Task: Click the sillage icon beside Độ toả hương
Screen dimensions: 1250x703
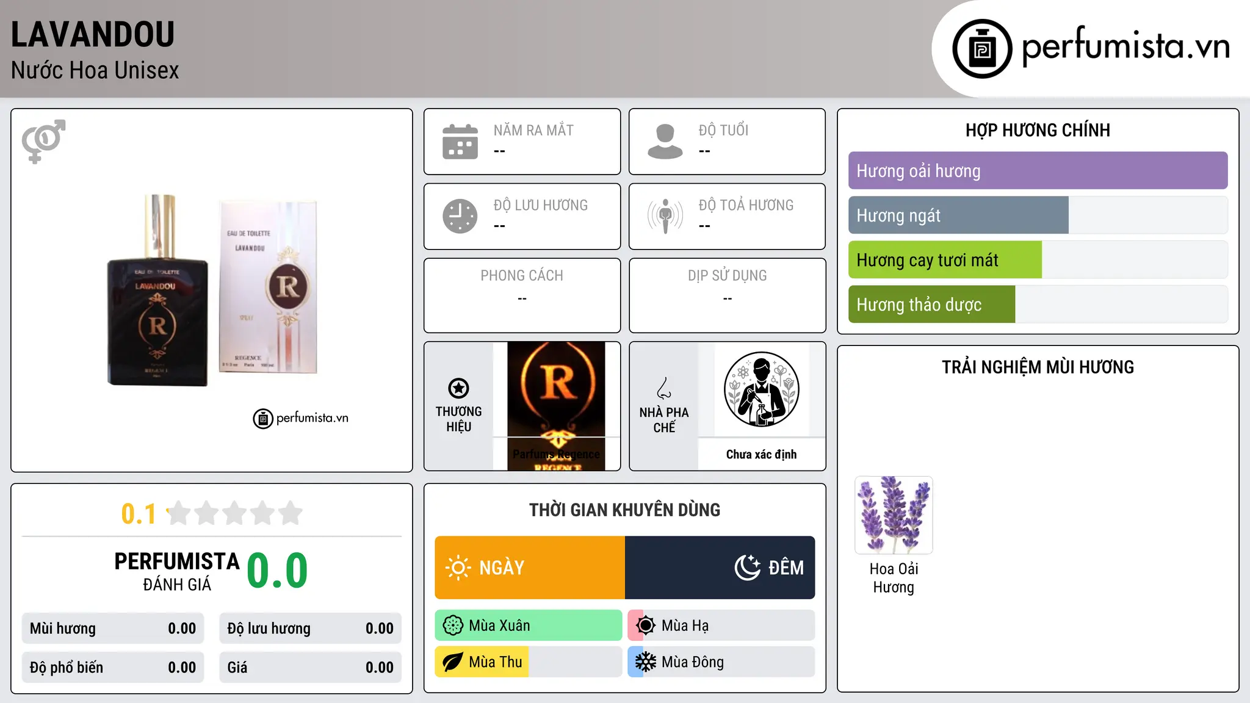Action: click(665, 216)
